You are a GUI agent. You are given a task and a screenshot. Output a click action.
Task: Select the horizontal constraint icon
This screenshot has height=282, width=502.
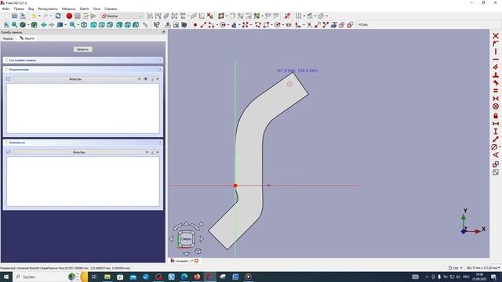click(x=496, y=60)
